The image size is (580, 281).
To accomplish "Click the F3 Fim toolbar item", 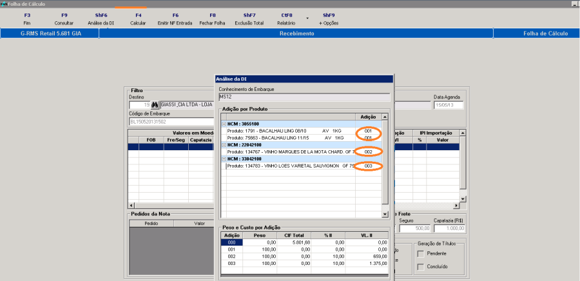I will (x=27, y=19).
